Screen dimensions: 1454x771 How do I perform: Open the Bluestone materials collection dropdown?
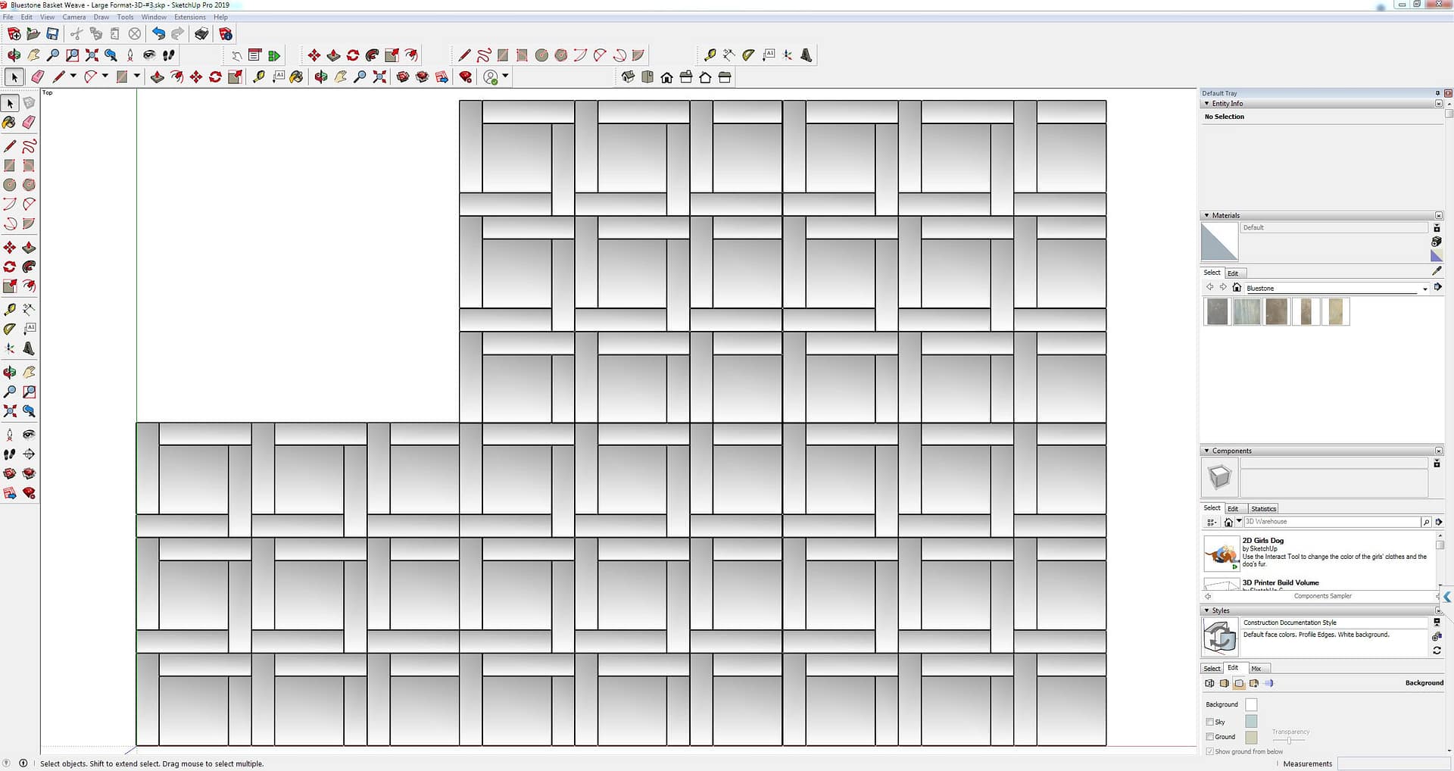pyautogui.click(x=1424, y=289)
